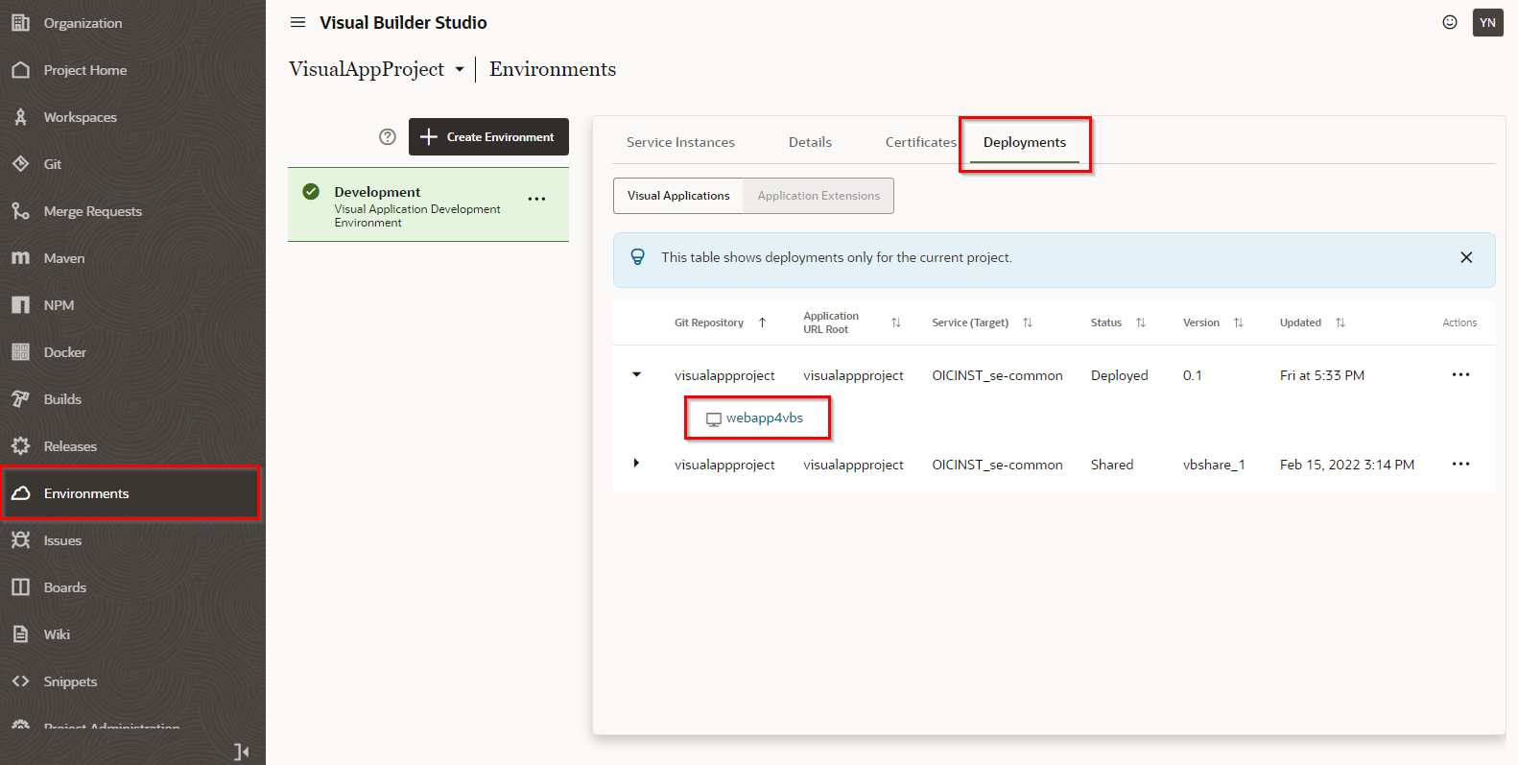Image resolution: width=1518 pixels, height=765 pixels.
Task: Expand the Shared vbshare_1 deployment row
Action: click(x=636, y=464)
